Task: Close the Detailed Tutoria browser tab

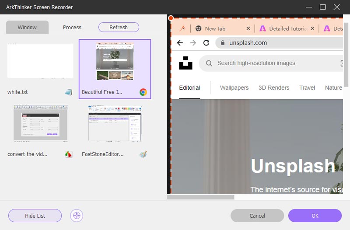Action: (312, 28)
